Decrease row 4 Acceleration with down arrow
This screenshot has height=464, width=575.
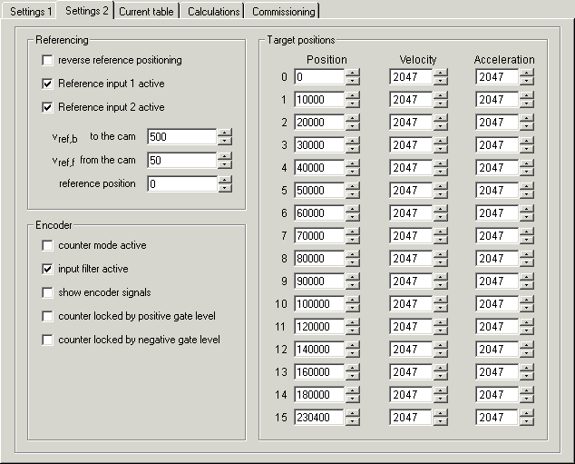(527, 172)
